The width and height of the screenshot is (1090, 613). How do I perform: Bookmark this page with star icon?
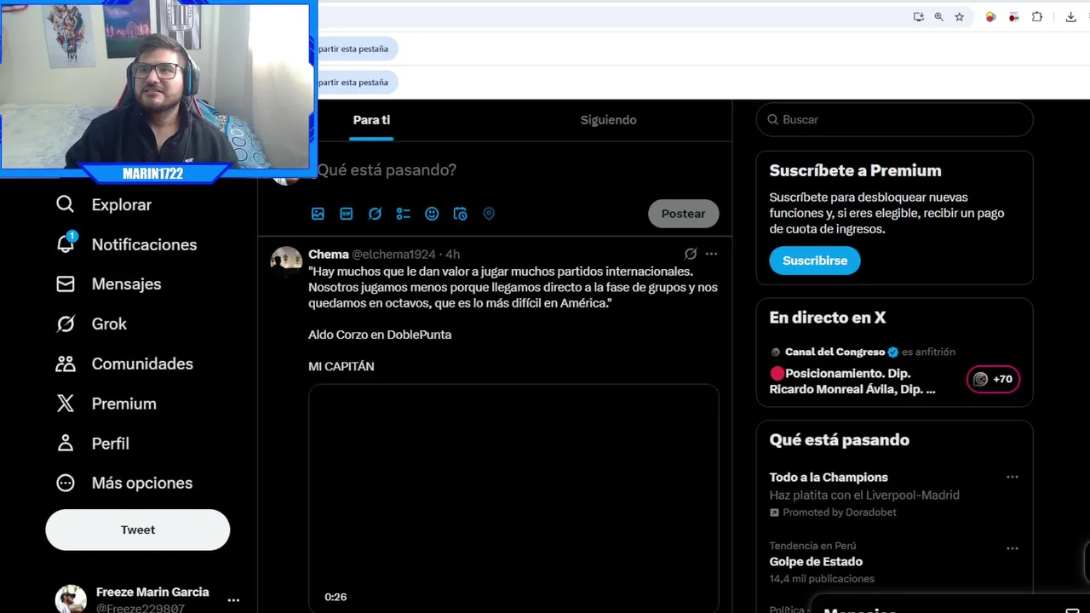coord(959,16)
